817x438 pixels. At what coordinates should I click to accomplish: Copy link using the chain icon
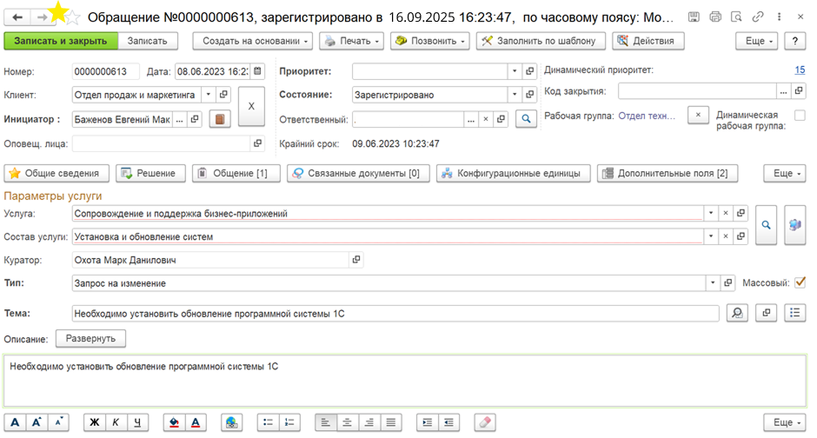tap(758, 17)
